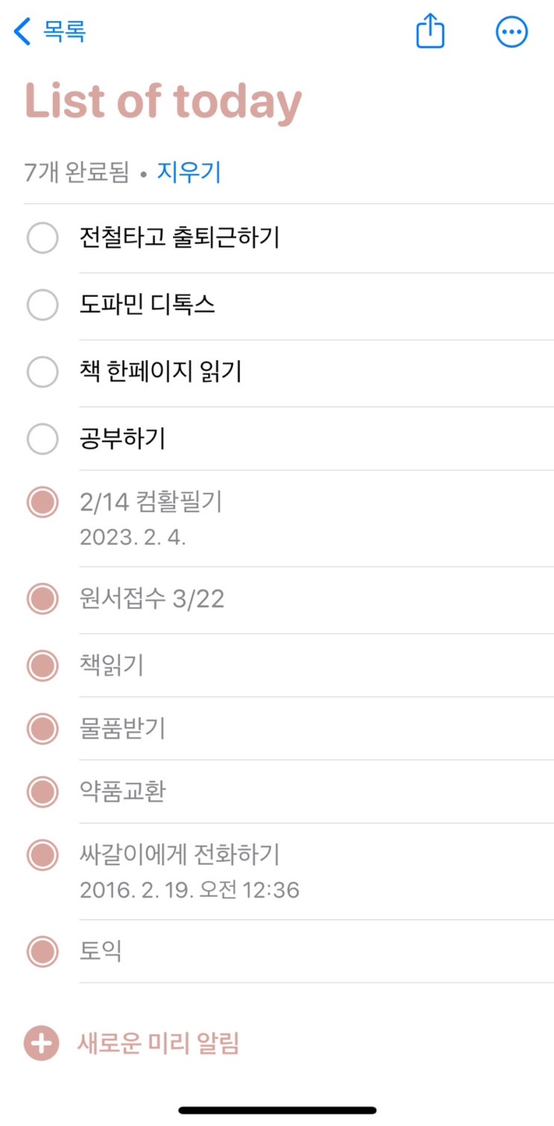Tap 지우기 to clear completed items

(189, 173)
